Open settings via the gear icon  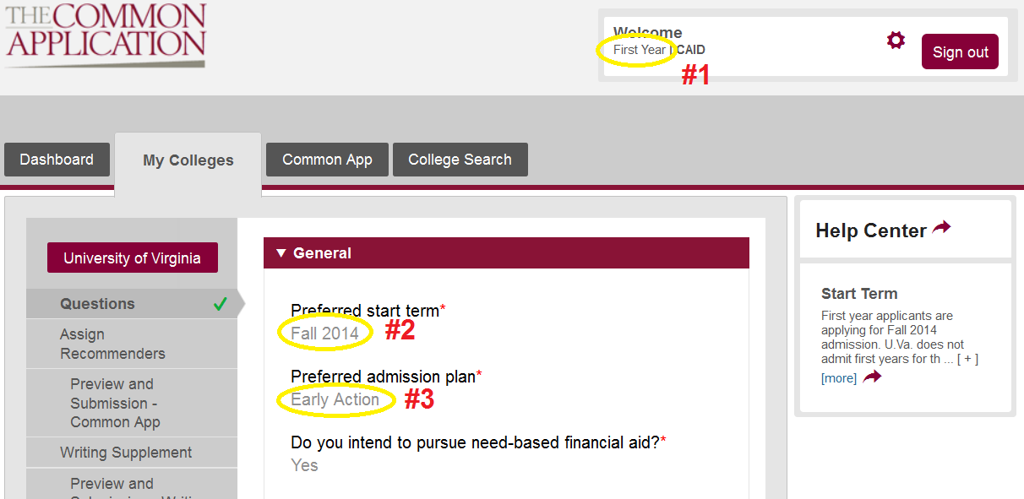click(896, 40)
